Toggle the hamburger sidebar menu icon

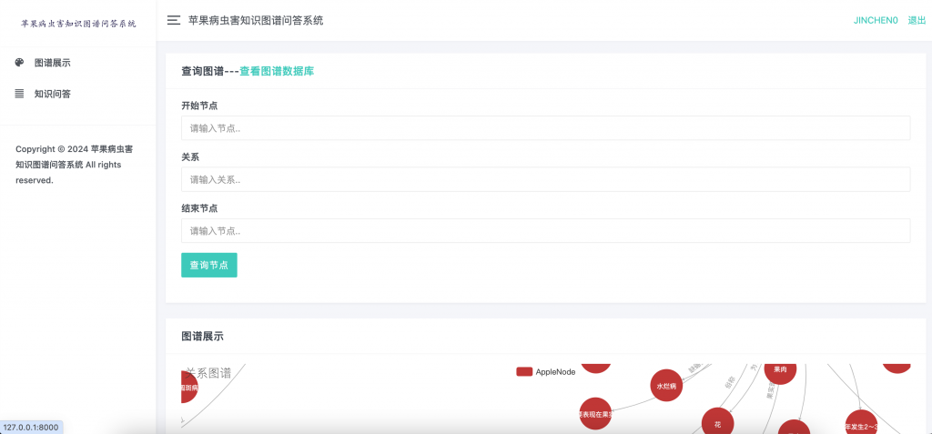(x=174, y=20)
